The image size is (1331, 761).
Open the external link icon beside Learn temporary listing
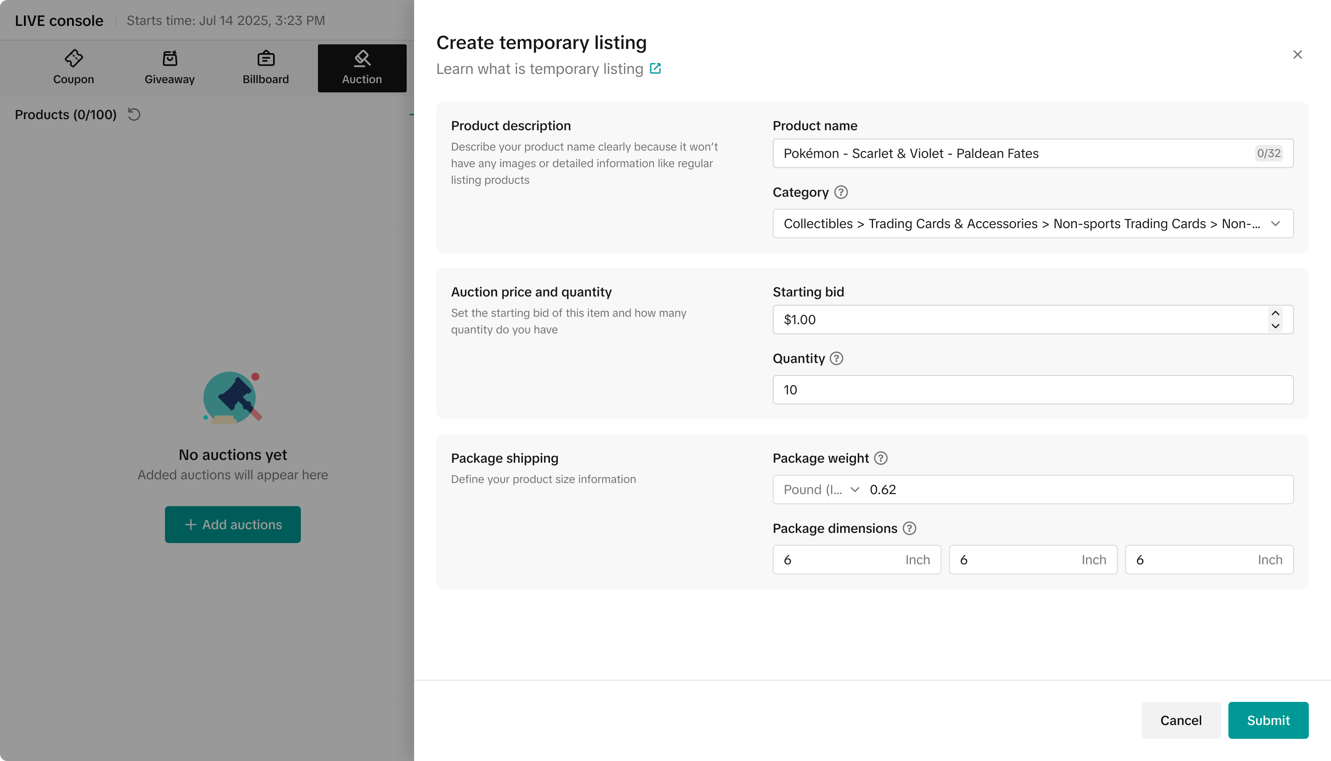[x=655, y=68]
